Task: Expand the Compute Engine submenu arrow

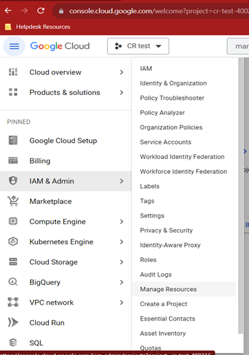Action: coord(122,222)
